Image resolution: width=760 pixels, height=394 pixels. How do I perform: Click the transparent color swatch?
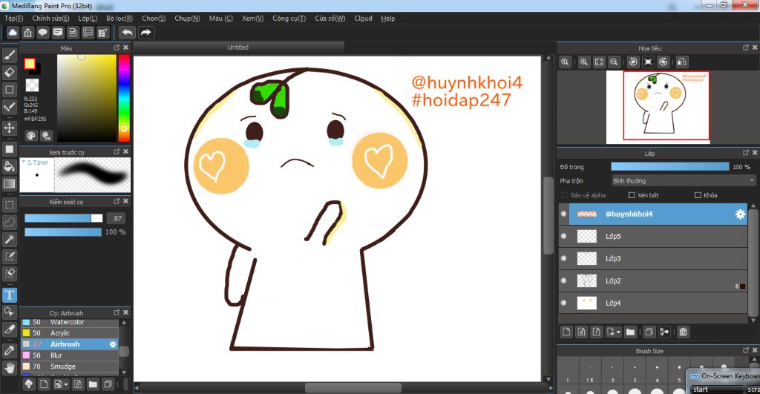coord(32,85)
